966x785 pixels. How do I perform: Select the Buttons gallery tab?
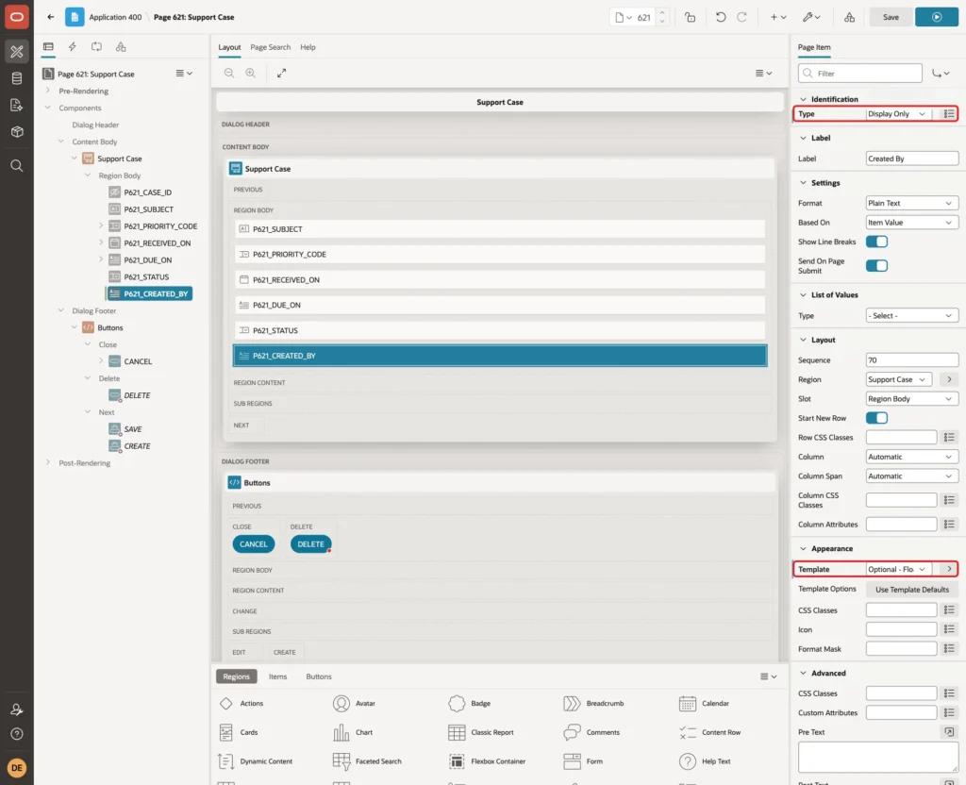click(319, 676)
